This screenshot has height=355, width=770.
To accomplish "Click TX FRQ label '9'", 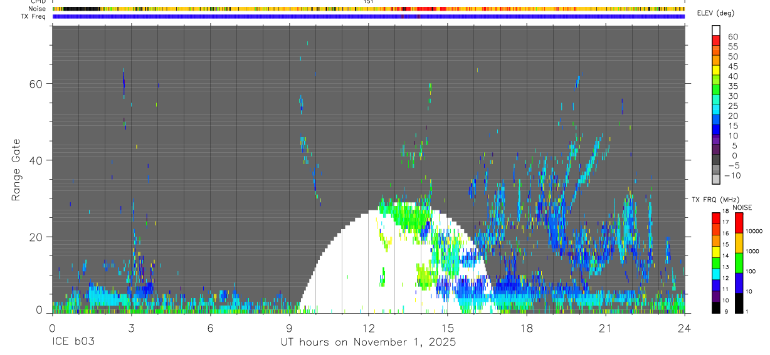I will point(725,311).
